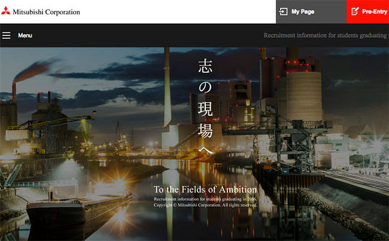
Task: Click the Mitsubishi three-diamond logo icon
Action: tap(6, 11)
